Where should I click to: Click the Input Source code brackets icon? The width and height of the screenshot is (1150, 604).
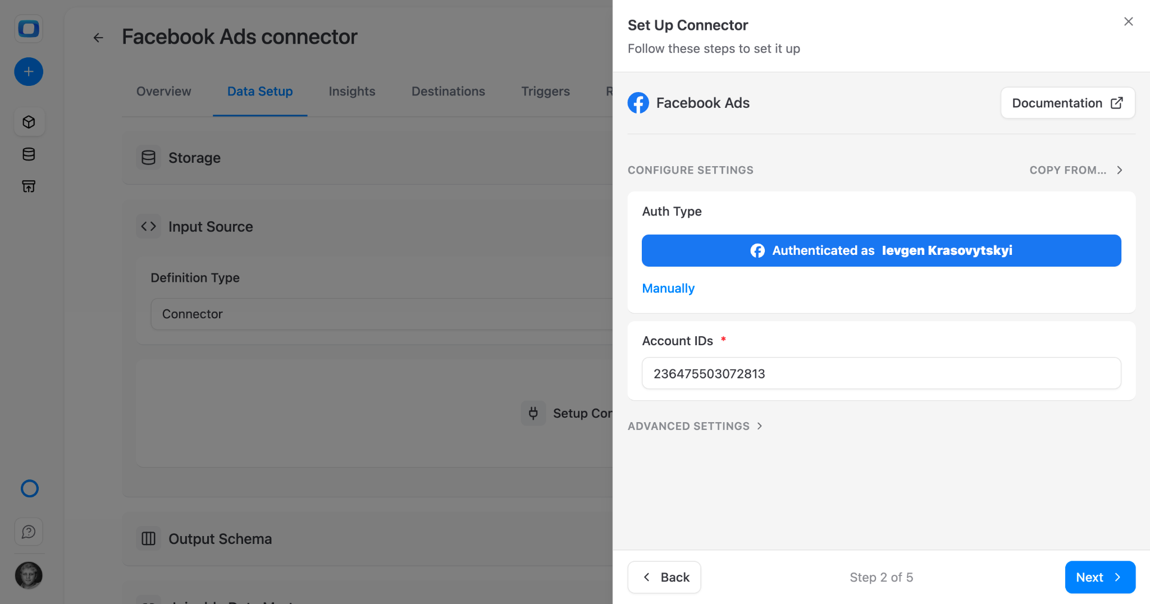(x=149, y=226)
